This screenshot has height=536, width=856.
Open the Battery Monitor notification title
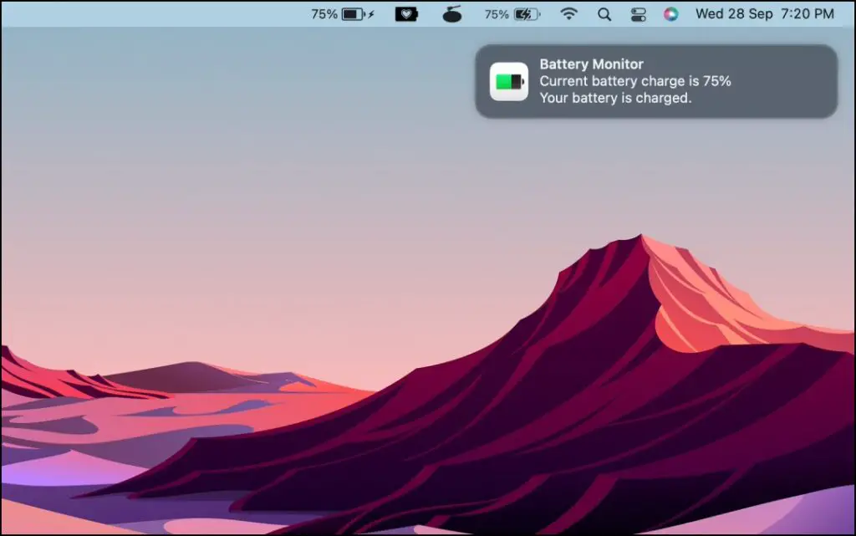[592, 64]
